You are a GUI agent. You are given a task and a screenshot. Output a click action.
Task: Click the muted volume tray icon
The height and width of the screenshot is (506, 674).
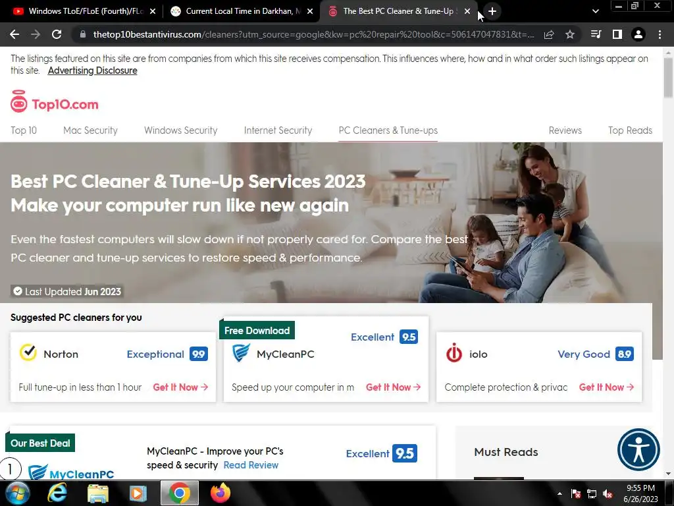(608, 494)
